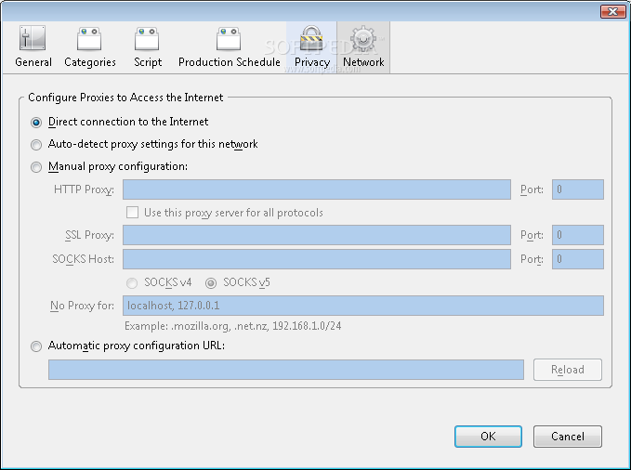631x470 pixels.
Task: Click the Example .mozilla.org hint text
Action: click(232, 326)
